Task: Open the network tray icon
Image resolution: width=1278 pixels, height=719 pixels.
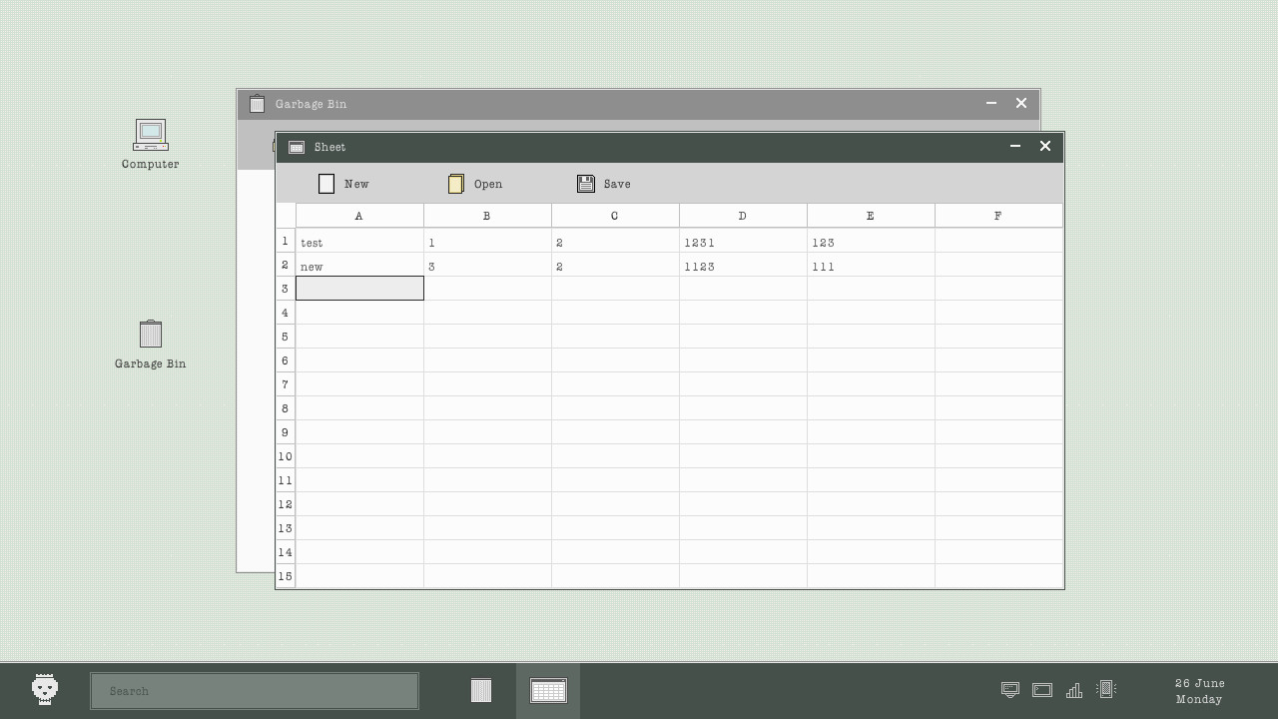Action: 1010,690
